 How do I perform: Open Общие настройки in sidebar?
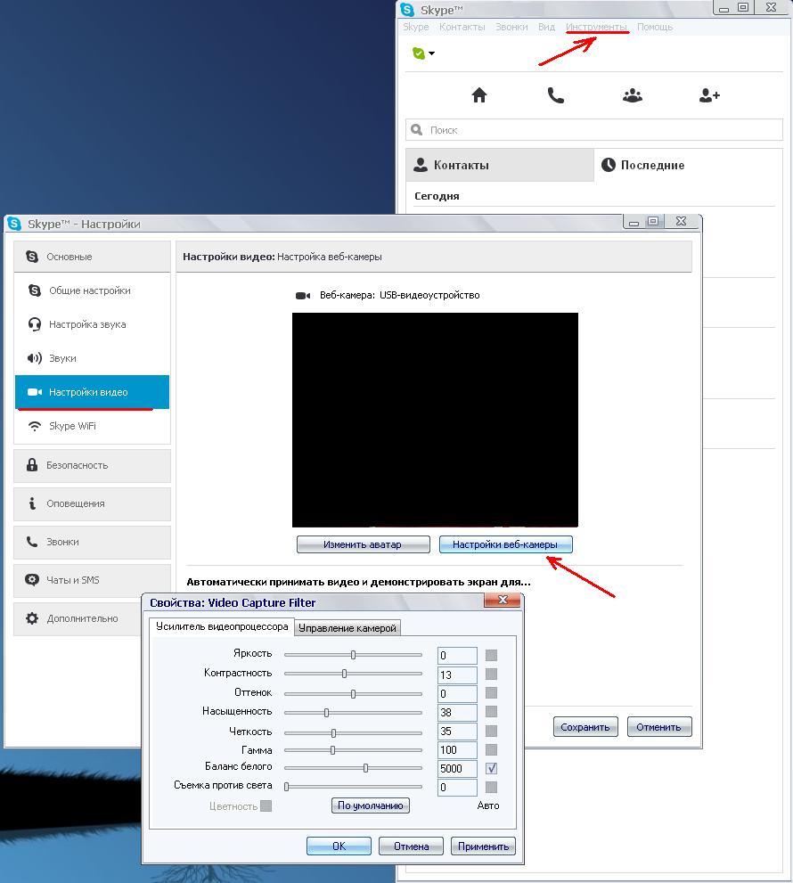(89, 290)
